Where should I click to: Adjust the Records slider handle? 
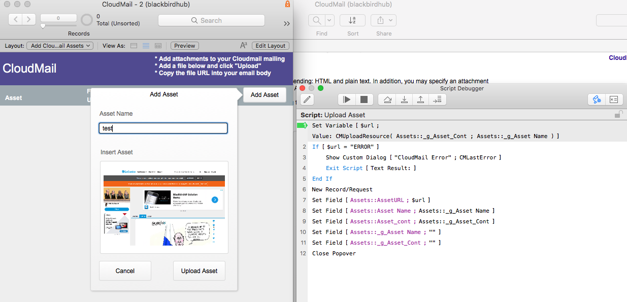click(43, 25)
